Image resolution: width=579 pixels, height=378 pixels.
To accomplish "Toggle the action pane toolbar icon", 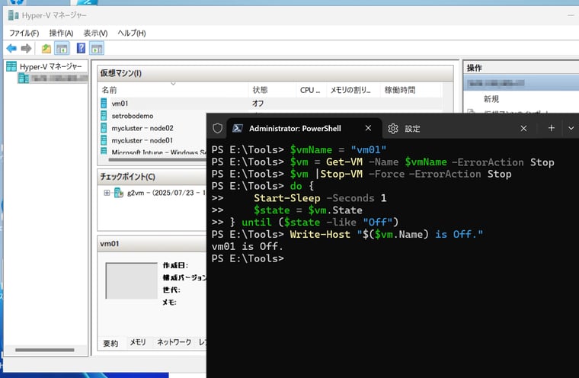I will point(97,48).
